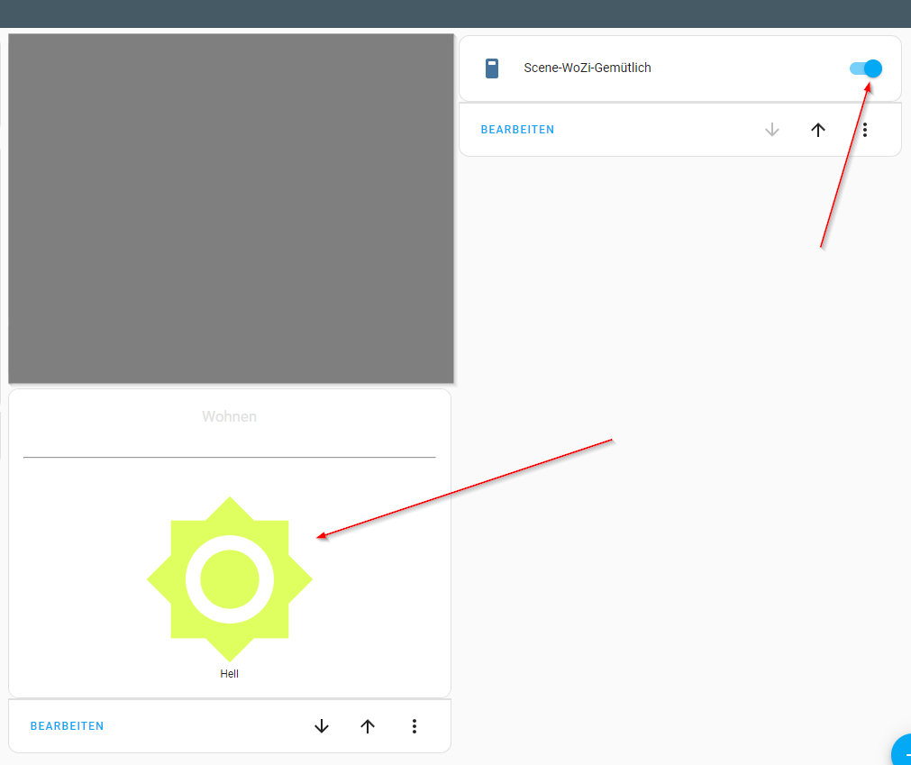Click the Scene-WoZi-Gemütlich entity name
The image size is (911, 765).
(x=588, y=68)
